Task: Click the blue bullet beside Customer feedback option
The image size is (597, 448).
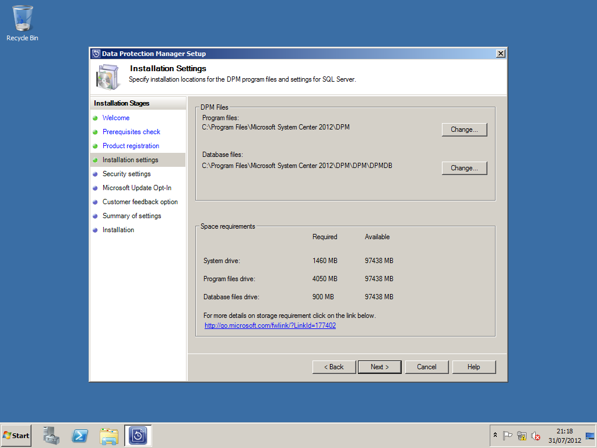Action: point(95,202)
